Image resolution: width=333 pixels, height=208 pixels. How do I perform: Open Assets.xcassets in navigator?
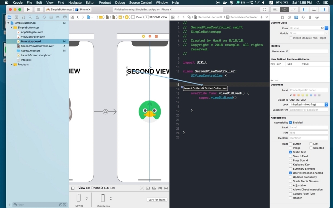[31, 51]
